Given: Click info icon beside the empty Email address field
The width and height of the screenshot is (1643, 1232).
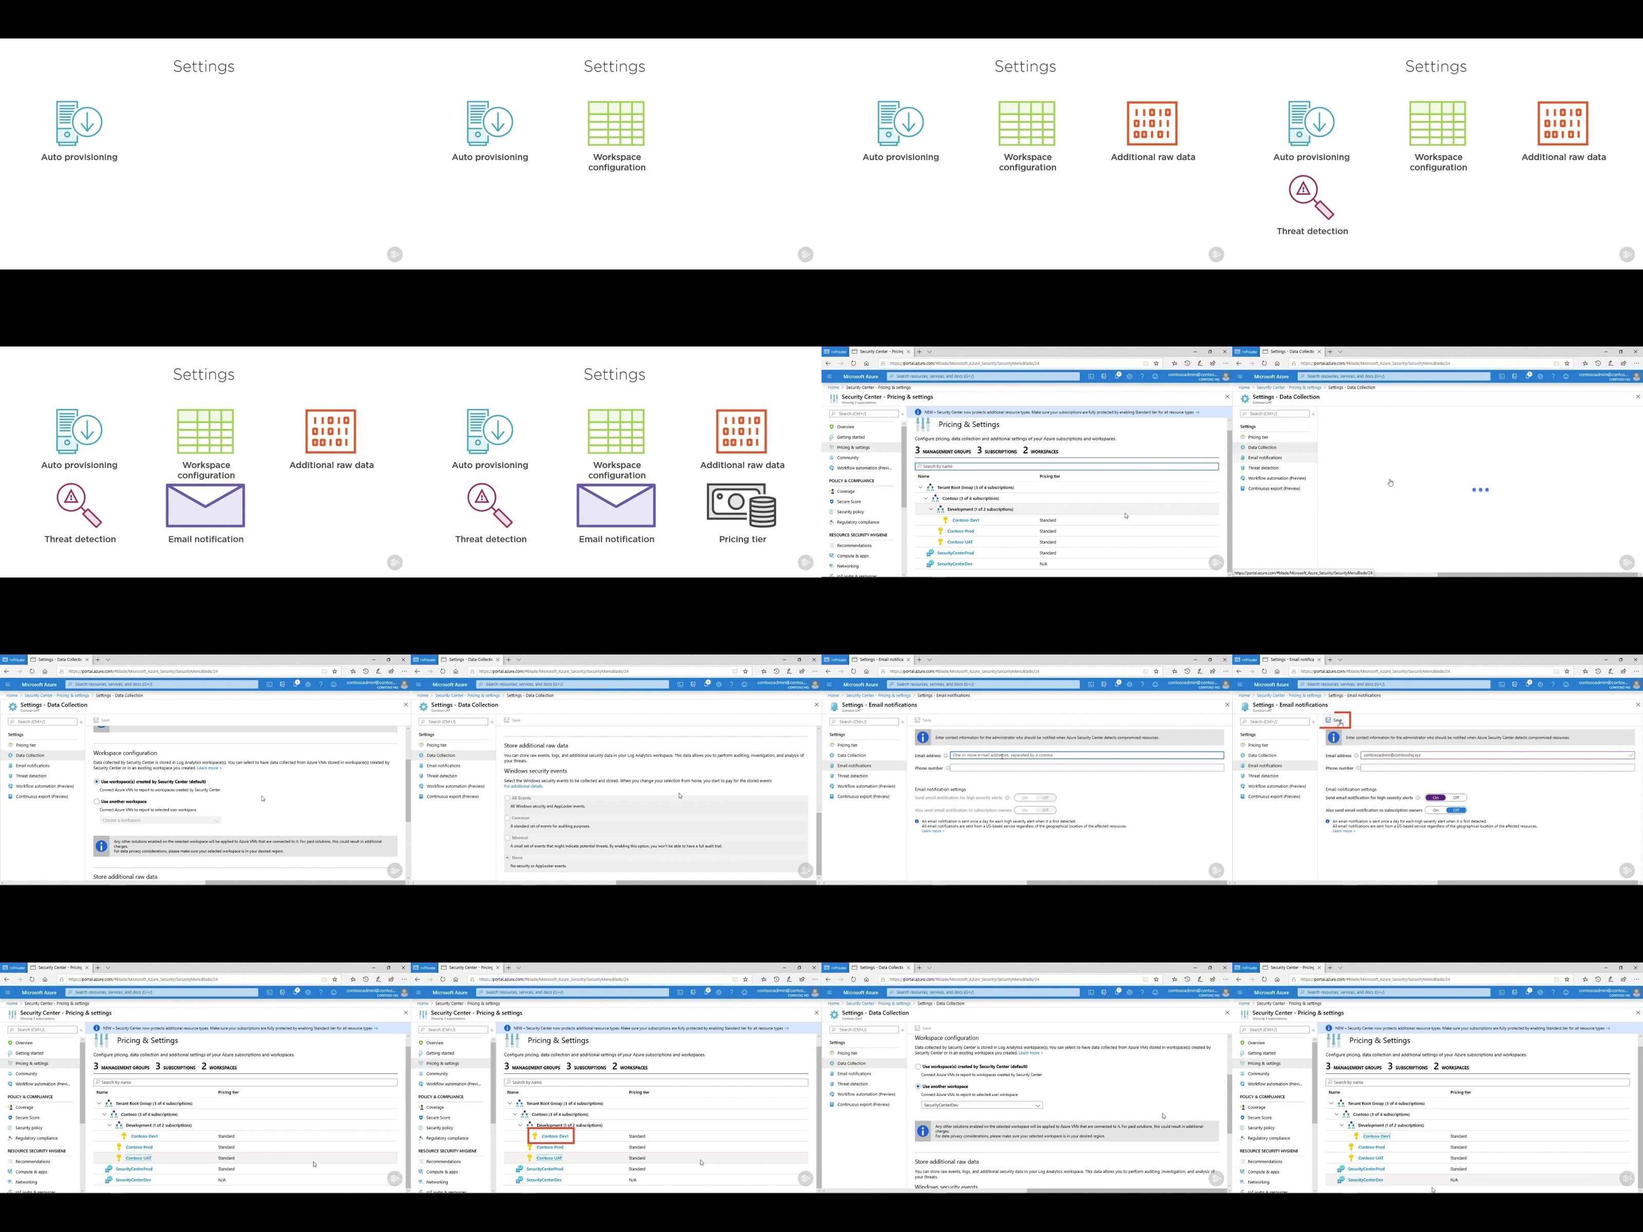Looking at the screenshot, I should 946,756.
